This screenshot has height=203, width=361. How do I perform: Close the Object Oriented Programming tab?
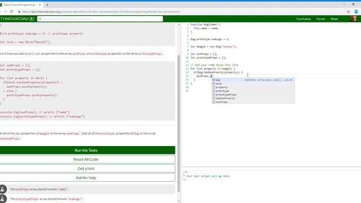(x=39, y=5)
